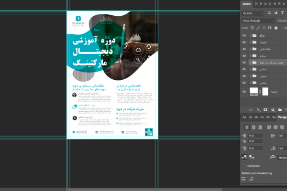The image size is (287, 191).
Task: Open the Medium kashida dropdown
Action: click(x=282, y=158)
